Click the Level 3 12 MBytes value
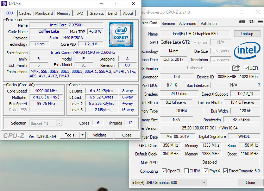 click(x=102, y=110)
